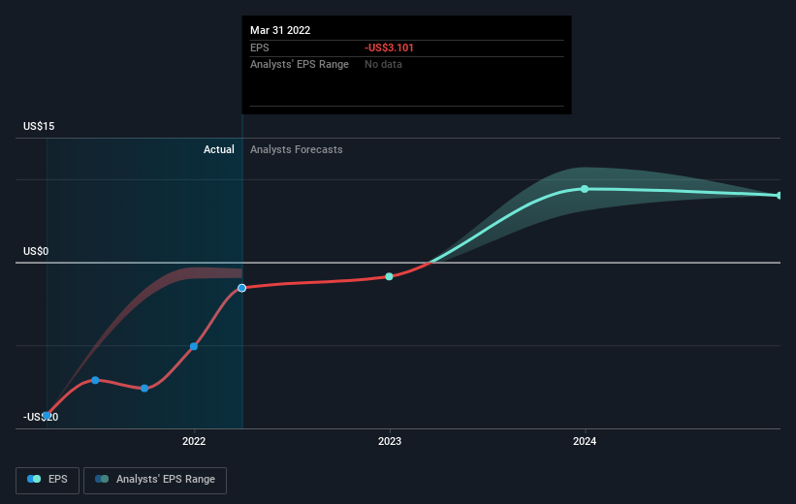Click the EPS legend color dot icon
Screen dimensions: 796x504
[34, 479]
